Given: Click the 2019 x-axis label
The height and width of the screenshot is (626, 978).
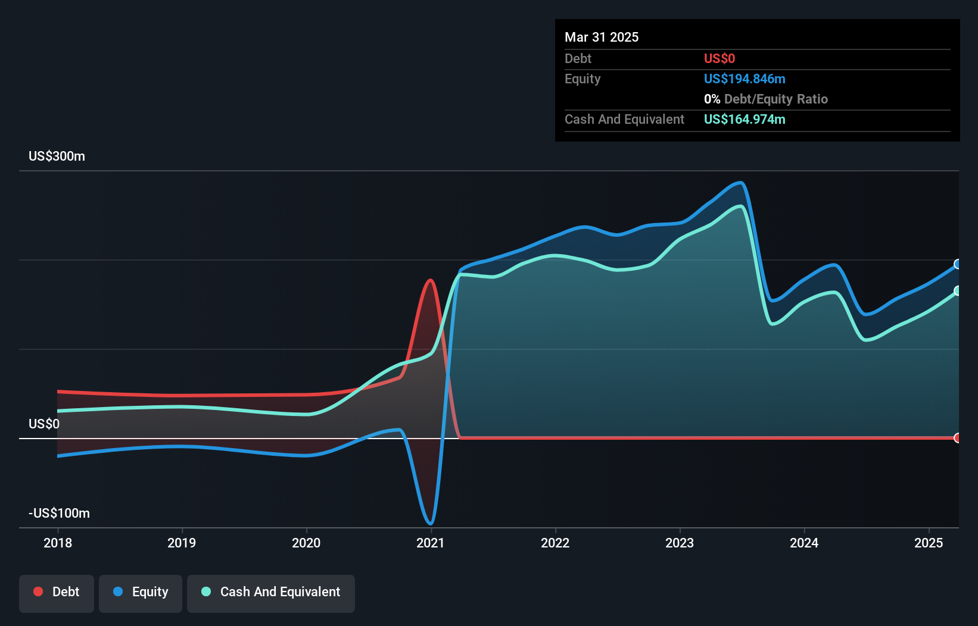Looking at the screenshot, I should [x=182, y=543].
